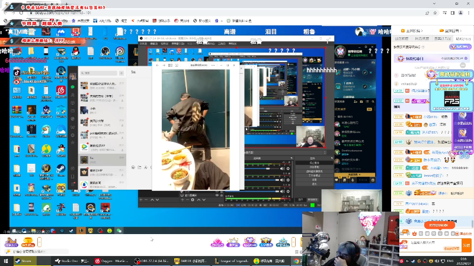Click the OBS display capture source row

203,196
